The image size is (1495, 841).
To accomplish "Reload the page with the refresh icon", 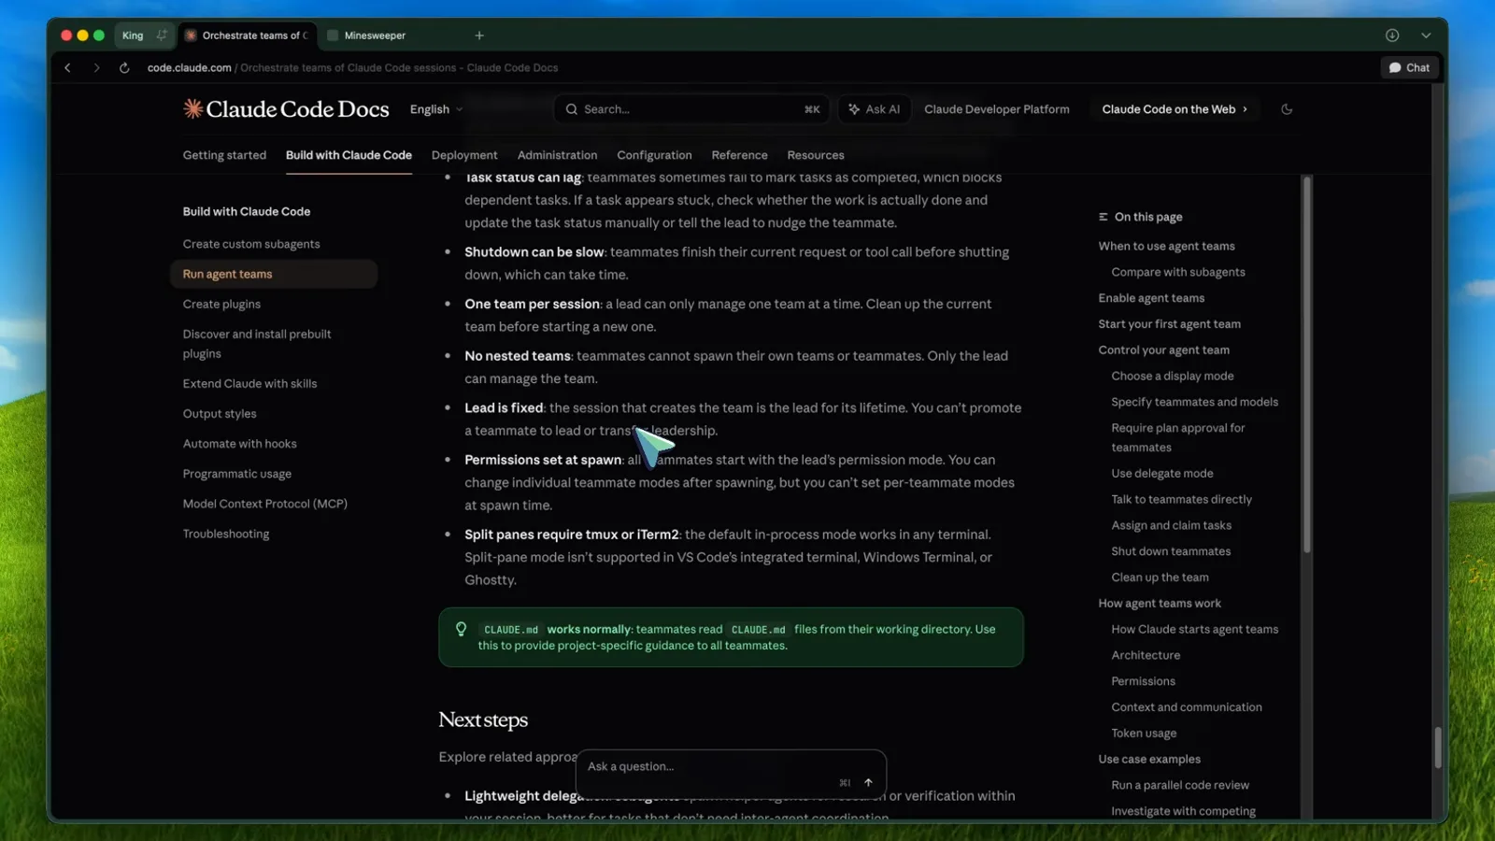I will [x=124, y=67].
